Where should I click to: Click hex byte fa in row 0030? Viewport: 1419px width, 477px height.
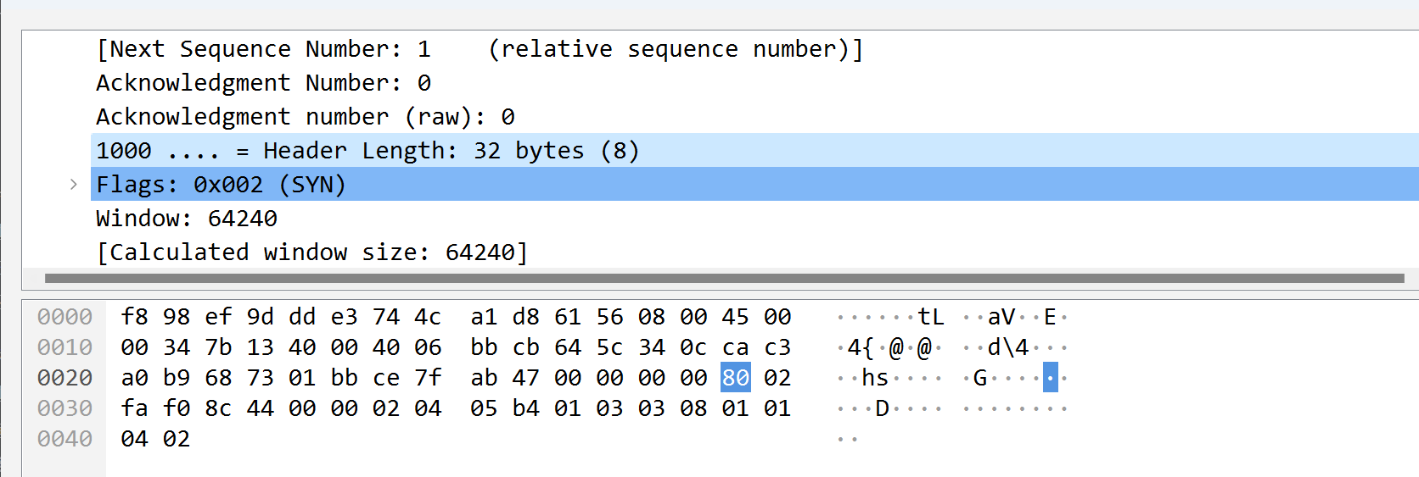[x=134, y=408]
